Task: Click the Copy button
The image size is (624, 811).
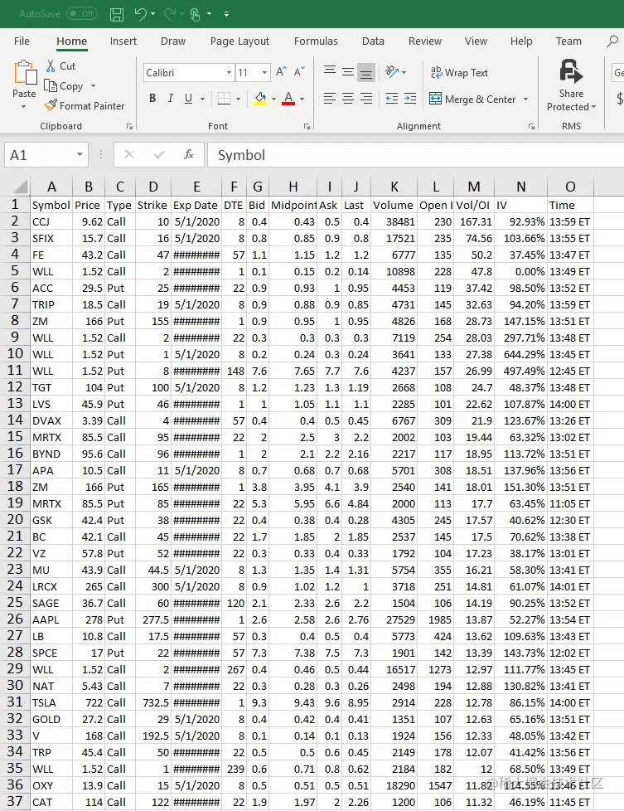Action: click(64, 86)
